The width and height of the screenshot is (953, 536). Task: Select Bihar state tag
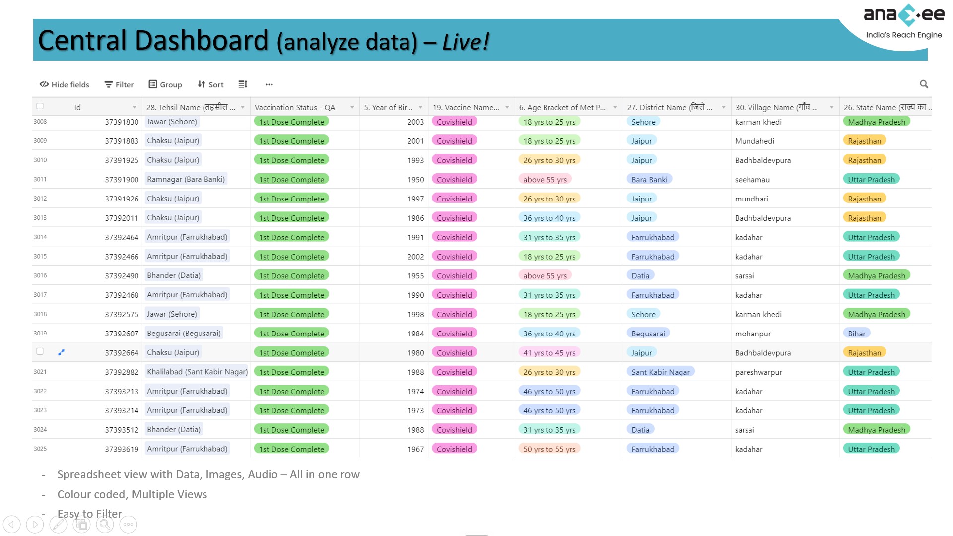[x=856, y=334]
